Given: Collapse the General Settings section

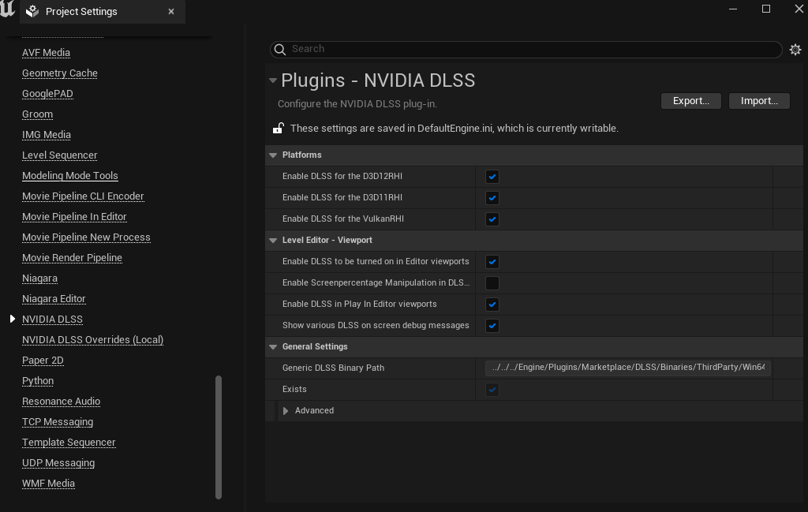Looking at the screenshot, I should click(273, 346).
